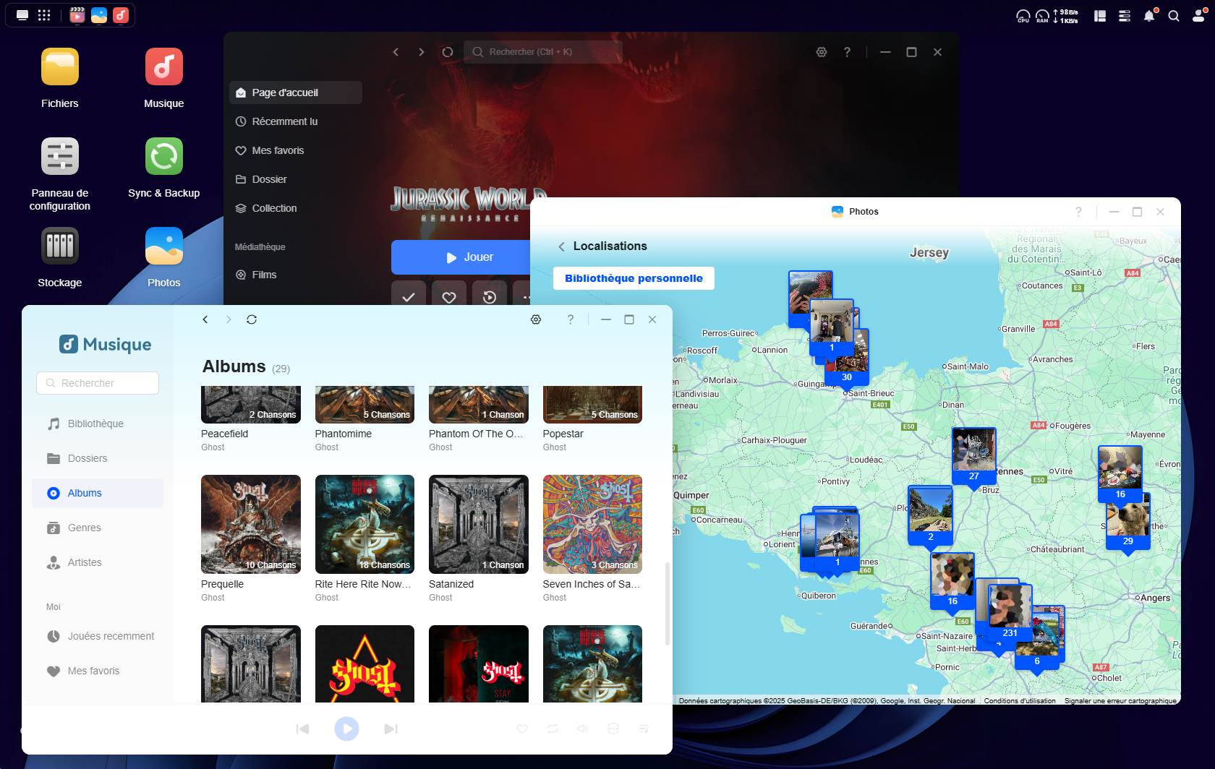Select Page d'accueil in video sidebar
Image resolution: width=1215 pixels, height=769 pixels.
pos(296,93)
